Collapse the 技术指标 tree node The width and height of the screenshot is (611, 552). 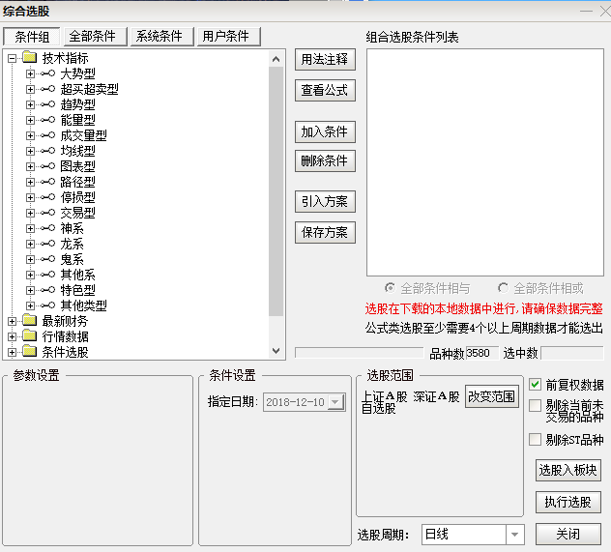click(x=12, y=58)
